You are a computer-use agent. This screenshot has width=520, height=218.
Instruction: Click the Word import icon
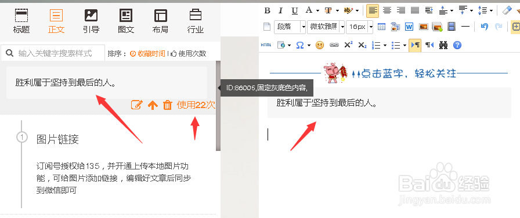coord(409,27)
